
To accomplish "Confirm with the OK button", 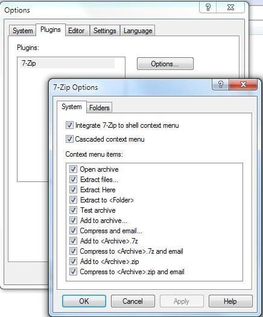I will [84, 301].
